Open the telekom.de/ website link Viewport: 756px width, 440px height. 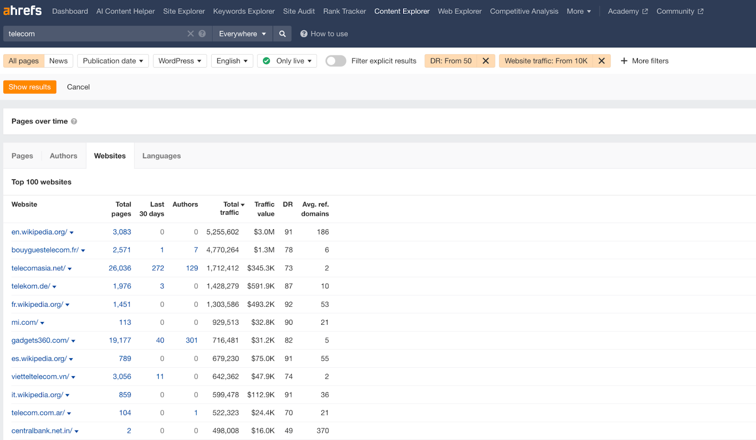31,286
